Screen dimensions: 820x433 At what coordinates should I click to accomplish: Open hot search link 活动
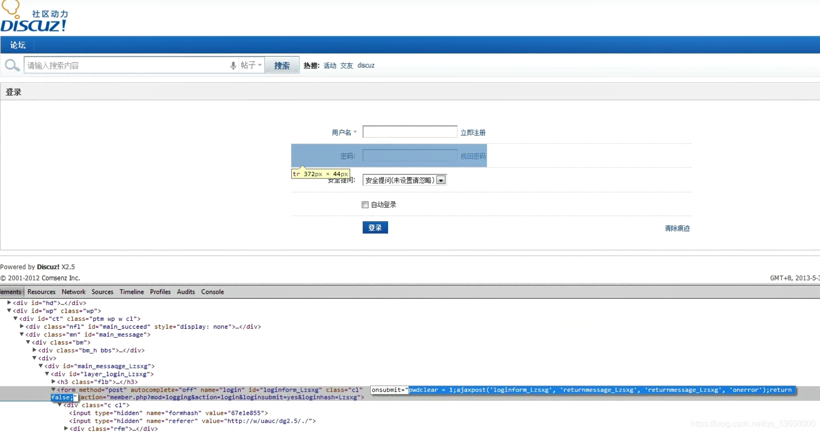tap(330, 65)
